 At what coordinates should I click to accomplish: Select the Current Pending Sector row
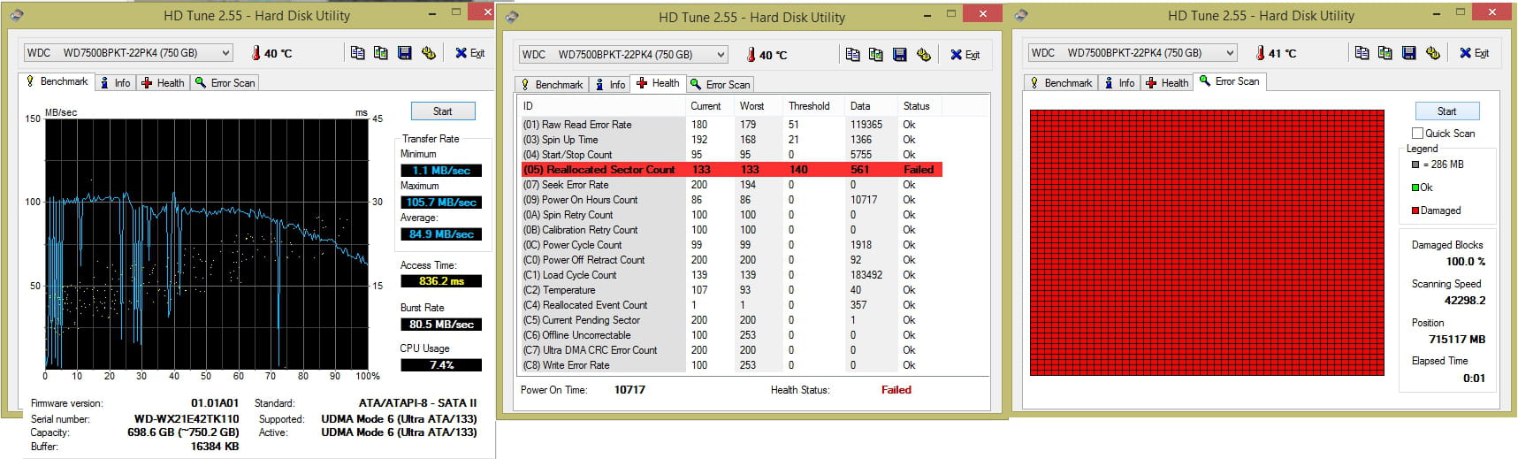tap(731, 320)
